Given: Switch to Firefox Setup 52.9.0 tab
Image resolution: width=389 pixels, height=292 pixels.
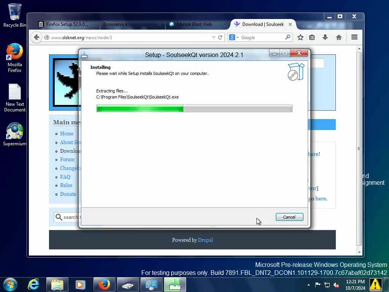Looking at the screenshot, I should coord(67,24).
